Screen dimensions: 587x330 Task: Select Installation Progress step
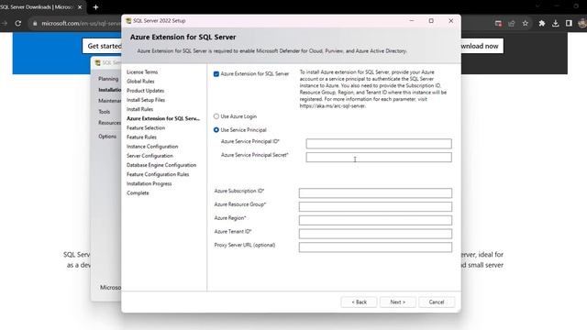pos(149,183)
